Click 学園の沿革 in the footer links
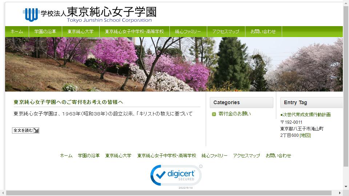The height and width of the screenshot is (196, 349). 89,156
